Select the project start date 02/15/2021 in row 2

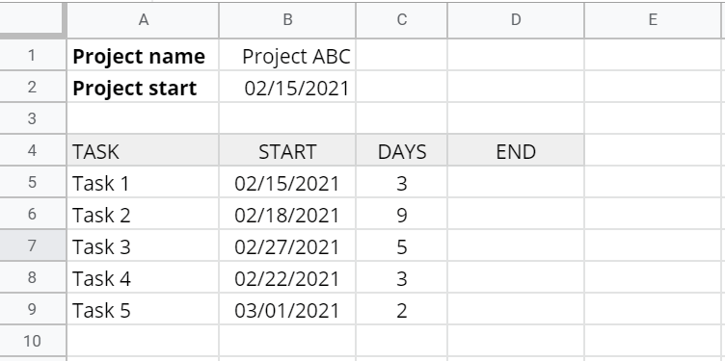287,87
